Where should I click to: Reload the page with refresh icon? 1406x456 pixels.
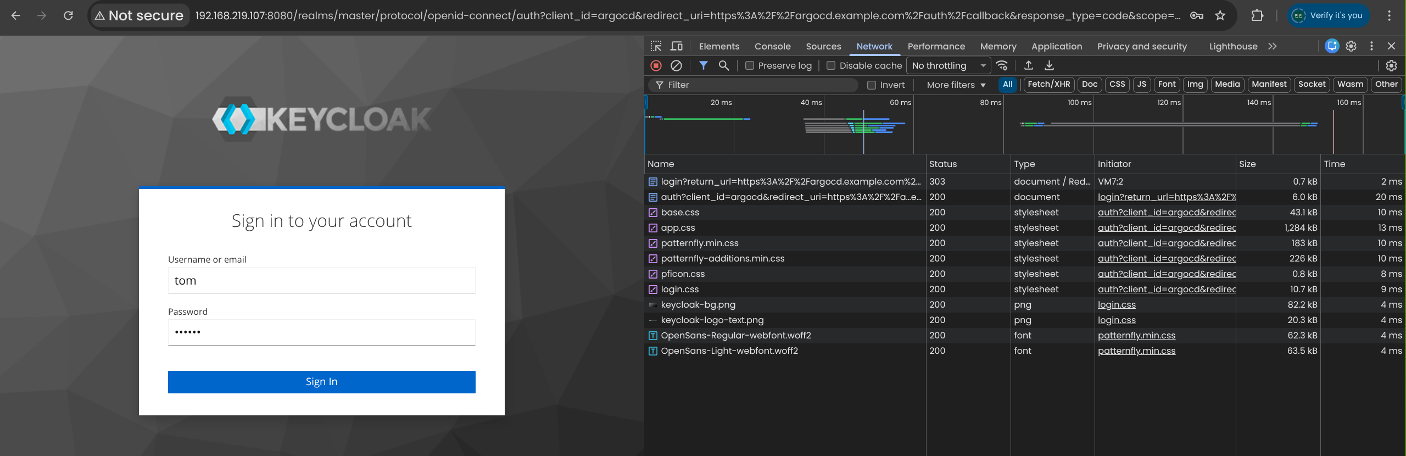pyautogui.click(x=68, y=15)
